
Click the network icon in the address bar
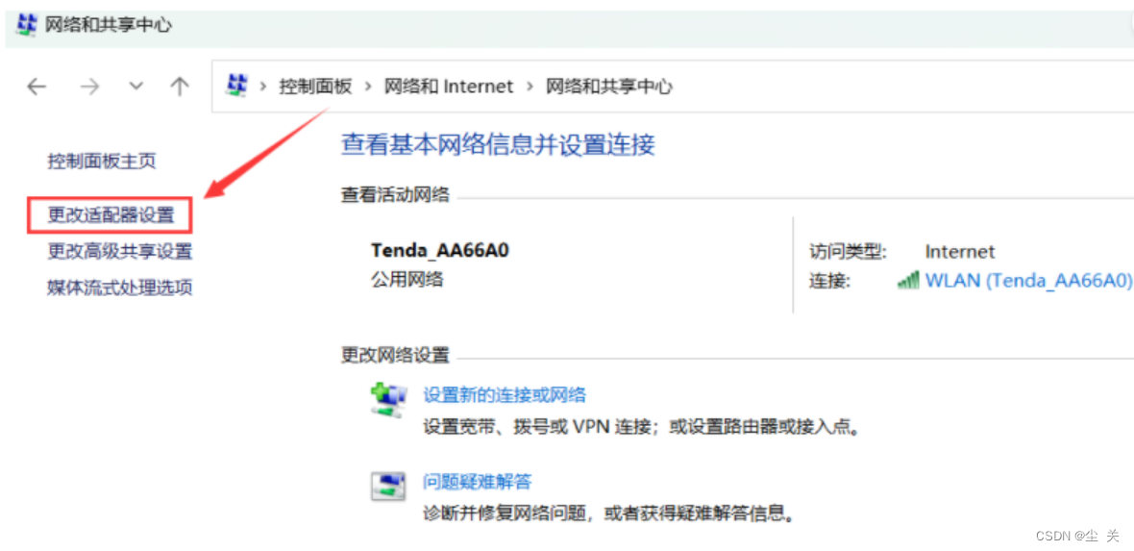point(236,86)
